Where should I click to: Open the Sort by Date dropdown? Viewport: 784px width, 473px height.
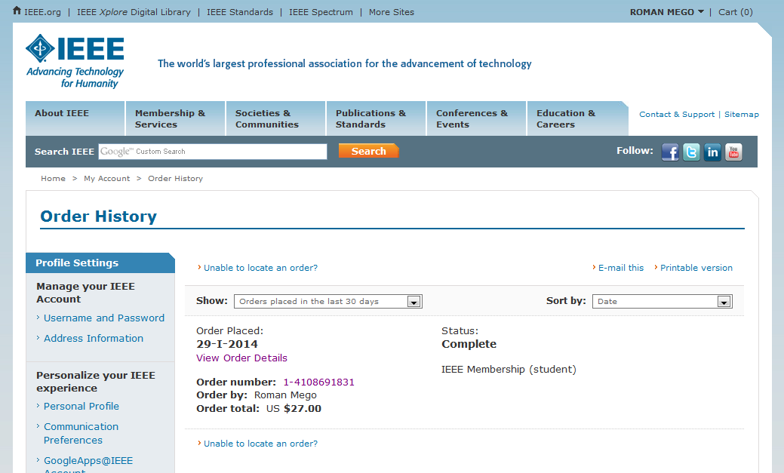(662, 301)
